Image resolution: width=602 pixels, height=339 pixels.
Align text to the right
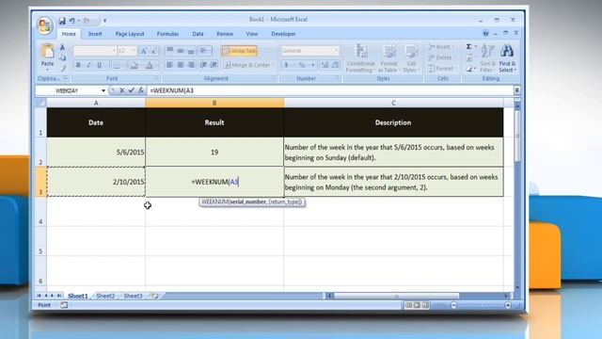pyautogui.click(x=191, y=65)
